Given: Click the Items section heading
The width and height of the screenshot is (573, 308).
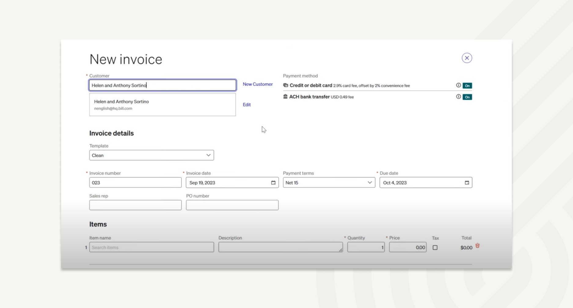Looking at the screenshot, I should pyautogui.click(x=98, y=224).
